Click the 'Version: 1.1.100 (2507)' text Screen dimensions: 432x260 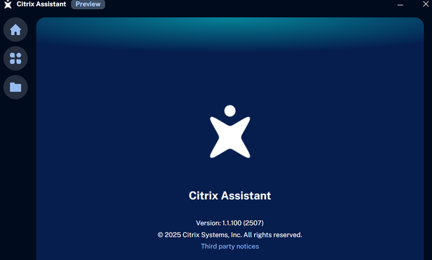(230, 223)
